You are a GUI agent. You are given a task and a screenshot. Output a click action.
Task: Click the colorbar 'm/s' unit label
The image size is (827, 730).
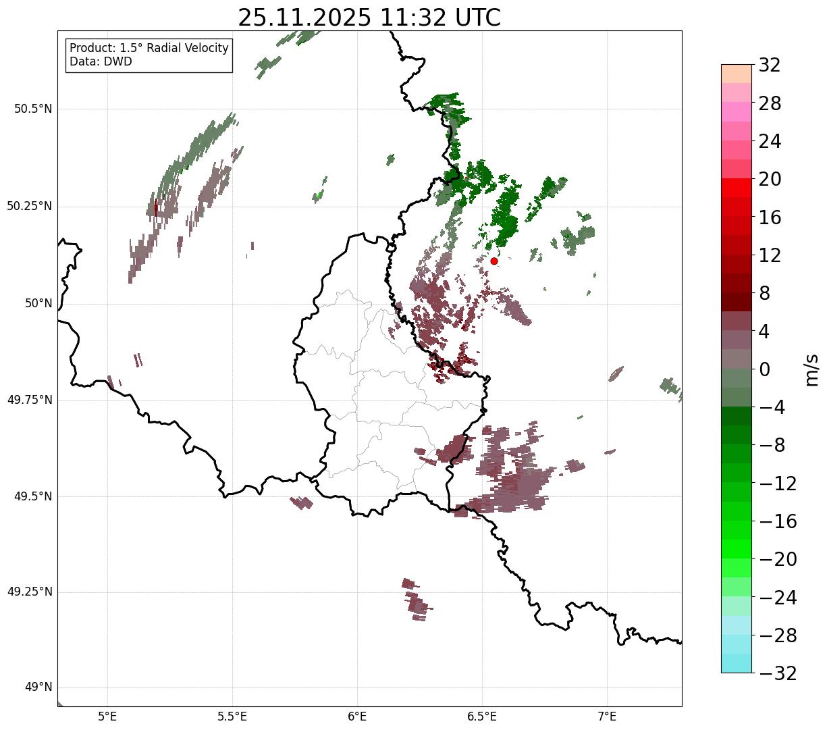811,369
